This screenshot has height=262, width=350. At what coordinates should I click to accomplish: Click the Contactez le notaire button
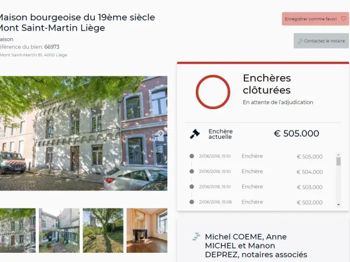[x=321, y=41]
